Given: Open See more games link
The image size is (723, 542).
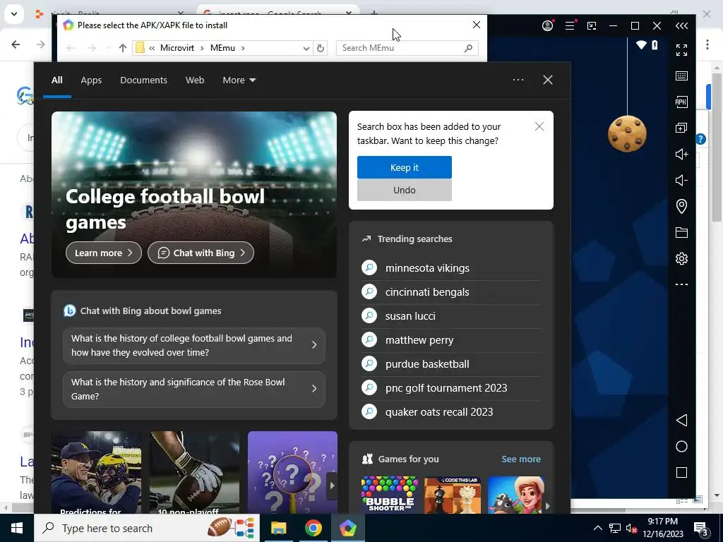Looking at the screenshot, I should pyautogui.click(x=521, y=459).
